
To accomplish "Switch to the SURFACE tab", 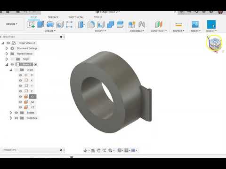I will (x=53, y=17).
